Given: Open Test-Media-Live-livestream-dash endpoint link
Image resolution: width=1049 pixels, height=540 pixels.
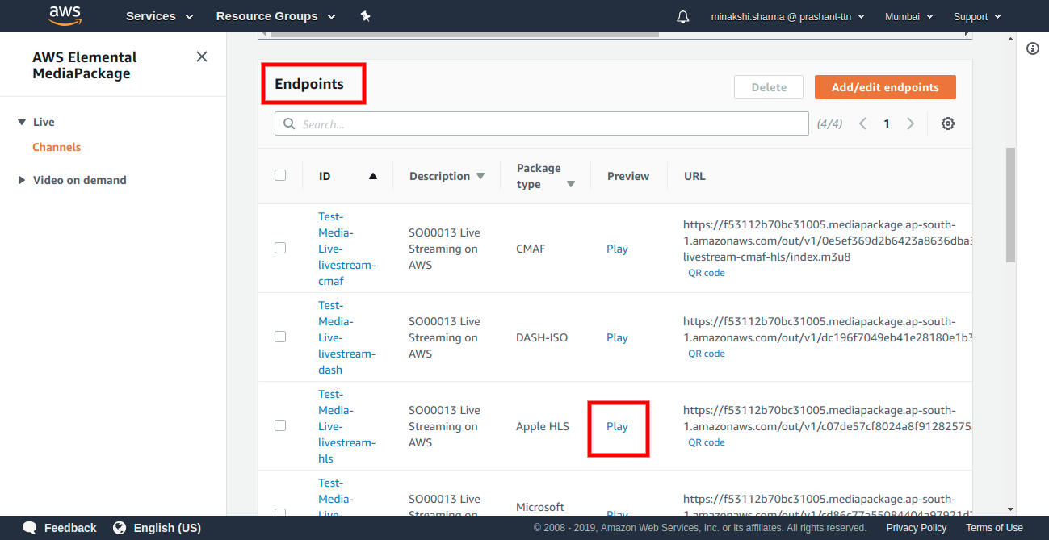Looking at the screenshot, I should point(346,337).
